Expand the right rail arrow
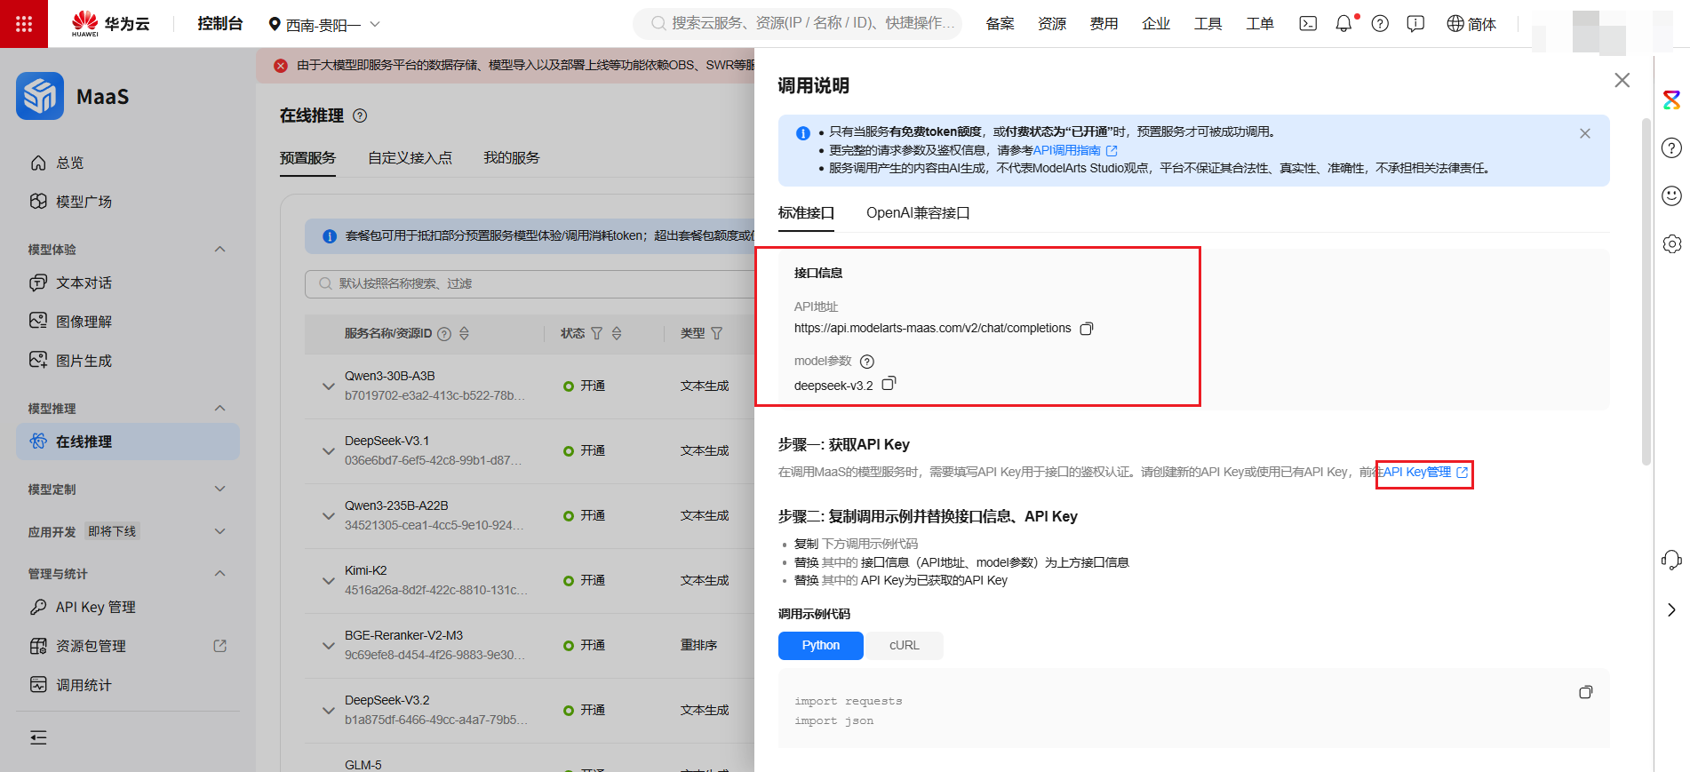The height and width of the screenshot is (772, 1690). tap(1671, 609)
